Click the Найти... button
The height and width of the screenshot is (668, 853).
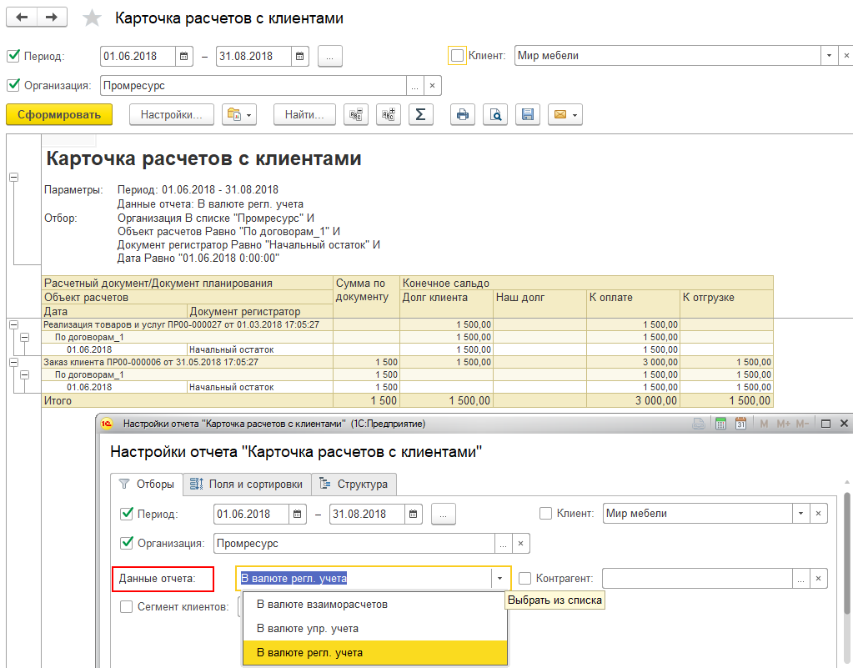click(x=304, y=115)
